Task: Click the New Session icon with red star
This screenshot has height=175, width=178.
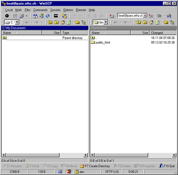Action: [x=112, y=16]
